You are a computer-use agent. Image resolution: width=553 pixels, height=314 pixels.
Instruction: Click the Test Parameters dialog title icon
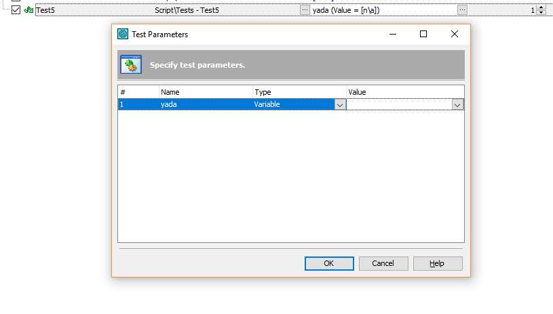(x=123, y=34)
